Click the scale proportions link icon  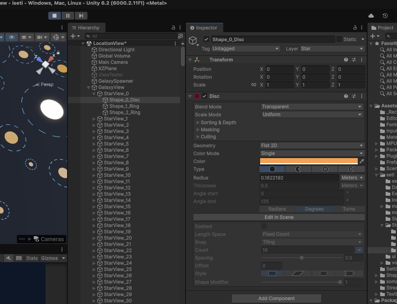pos(253,85)
